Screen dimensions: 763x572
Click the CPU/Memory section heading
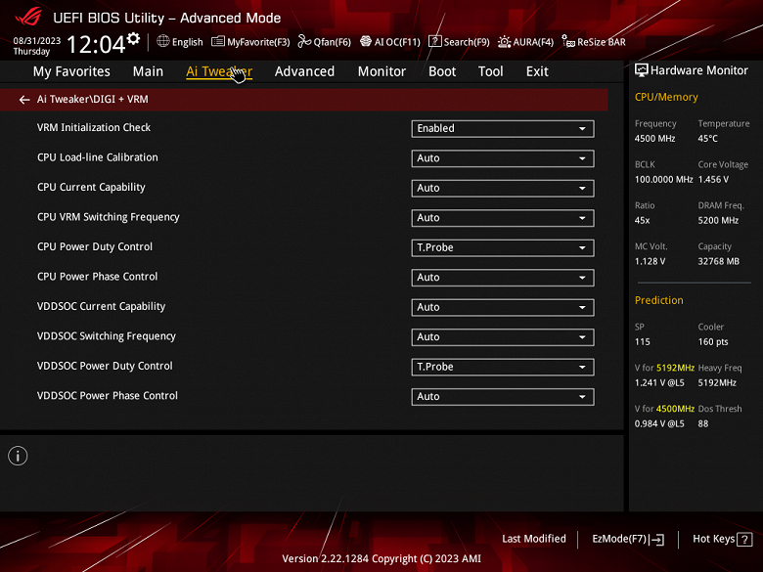tap(666, 97)
